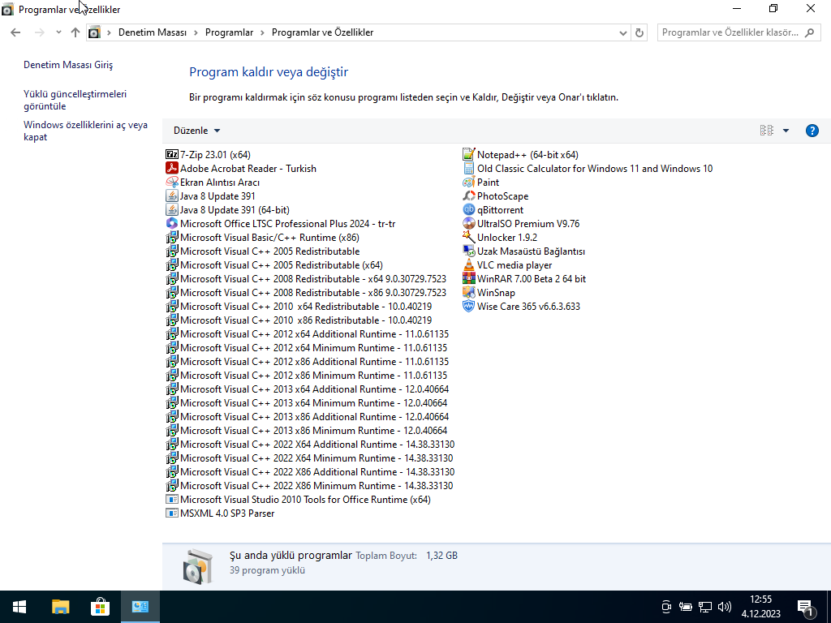The height and width of the screenshot is (623, 831).
Task: Click Programlar ve Özellikler breadcrumb
Action: click(322, 32)
